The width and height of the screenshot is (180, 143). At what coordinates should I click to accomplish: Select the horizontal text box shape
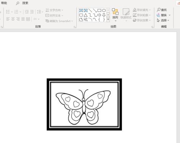81,10
